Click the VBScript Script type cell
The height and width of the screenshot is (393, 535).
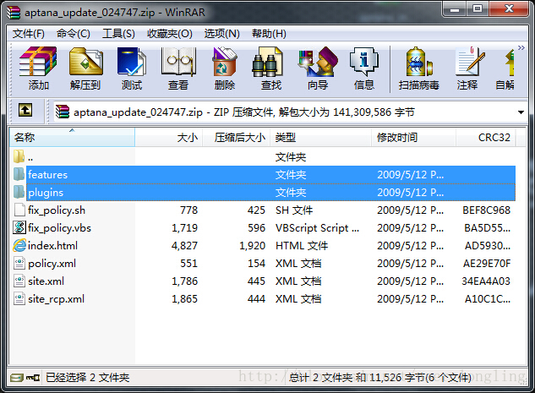tap(317, 228)
